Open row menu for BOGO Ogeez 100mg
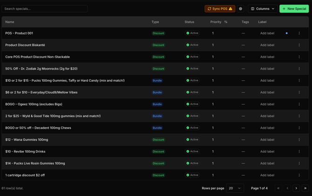 [x=299, y=104]
